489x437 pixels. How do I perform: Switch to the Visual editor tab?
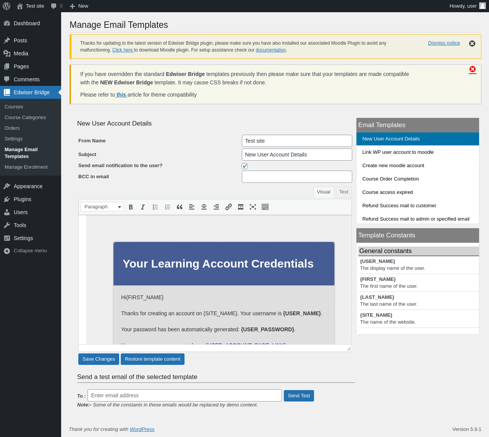[x=324, y=192]
